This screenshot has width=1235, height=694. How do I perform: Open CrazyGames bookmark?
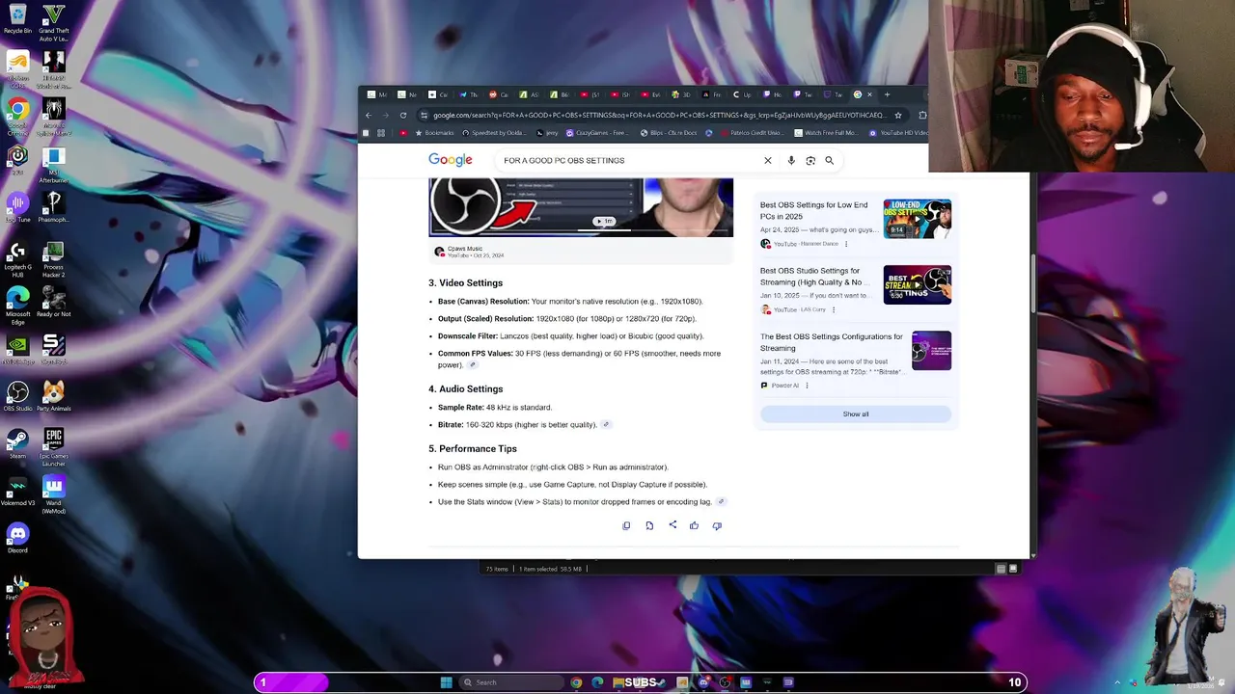[x=599, y=133]
